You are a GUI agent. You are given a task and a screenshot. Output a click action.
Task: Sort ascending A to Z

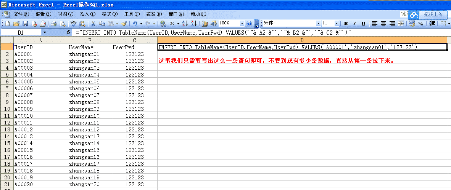tap(185, 24)
